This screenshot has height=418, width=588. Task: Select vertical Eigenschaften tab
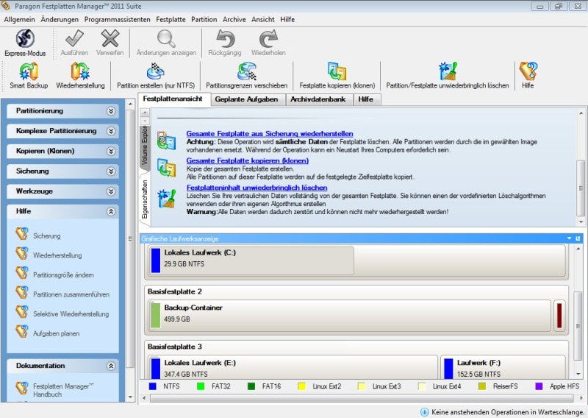[145, 199]
